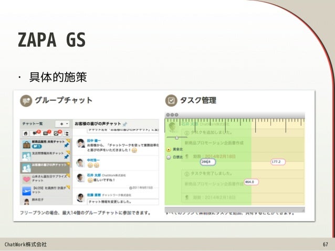The height and width of the screenshot is (251, 335).
Task: Select the 鈴木花子 contact row
Action: [45, 201]
